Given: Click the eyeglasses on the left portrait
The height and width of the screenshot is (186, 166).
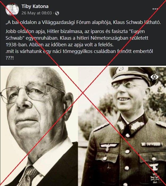Looking at the screenshot, I should 32,93.
